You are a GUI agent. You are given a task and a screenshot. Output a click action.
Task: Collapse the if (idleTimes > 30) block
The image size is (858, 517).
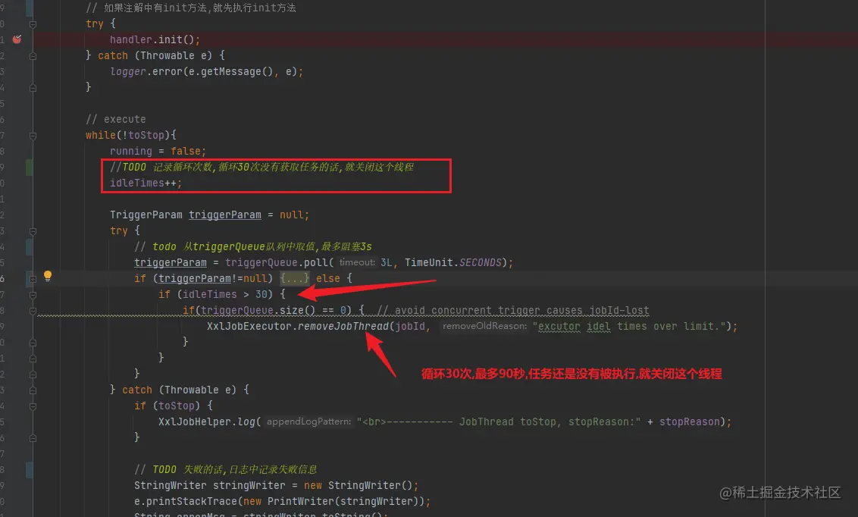pyautogui.click(x=33, y=295)
